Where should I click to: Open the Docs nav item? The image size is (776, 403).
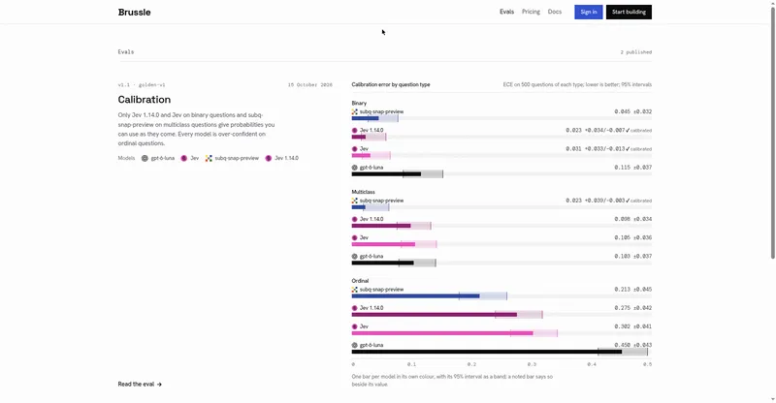coord(554,12)
